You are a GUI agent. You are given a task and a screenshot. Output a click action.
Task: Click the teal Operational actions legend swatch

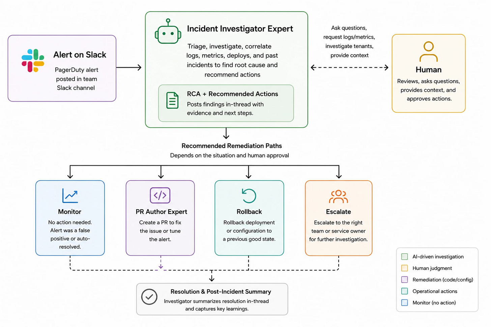coord(405,291)
